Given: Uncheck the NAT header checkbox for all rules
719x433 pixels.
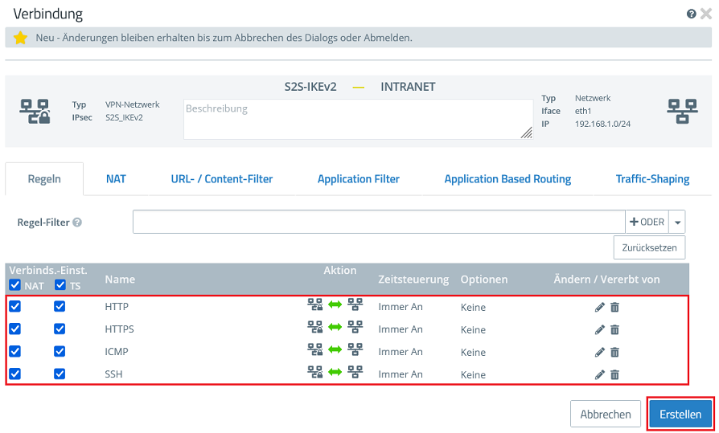Looking at the screenshot, I should pos(14,285).
